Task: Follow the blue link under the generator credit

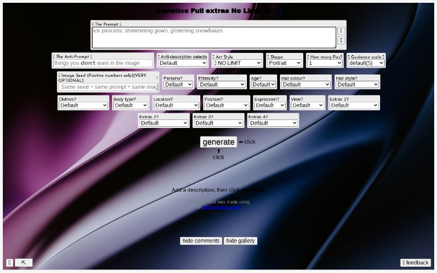Action: 221,207
